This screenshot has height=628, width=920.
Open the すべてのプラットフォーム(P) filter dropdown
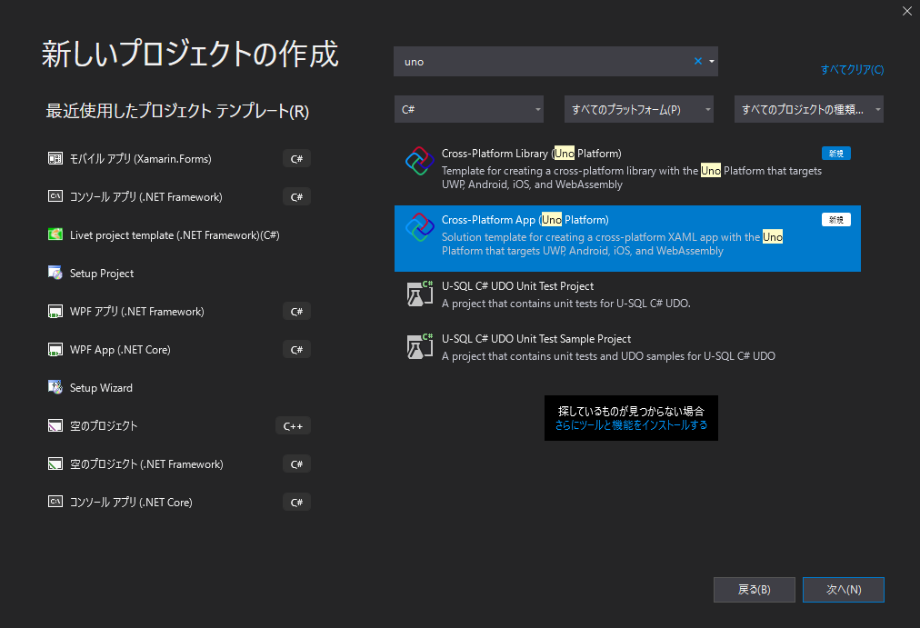(639, 109)
